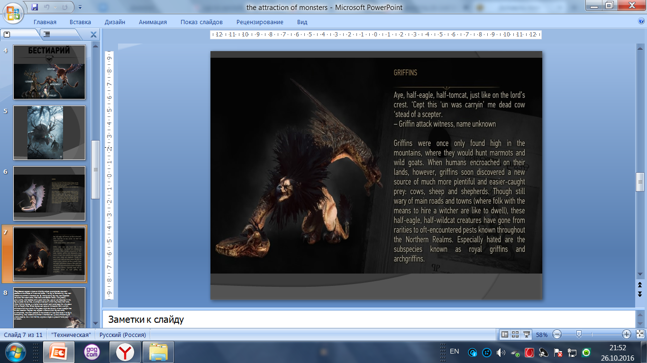Go to previous slide double-arrow button
The width and height of the screenshot is (647, 363).
coord(640,284)
